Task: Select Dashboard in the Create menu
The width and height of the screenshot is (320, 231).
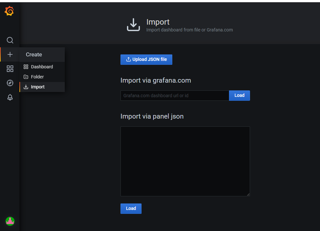Action: pyautogui.click(x=42, y=67)
